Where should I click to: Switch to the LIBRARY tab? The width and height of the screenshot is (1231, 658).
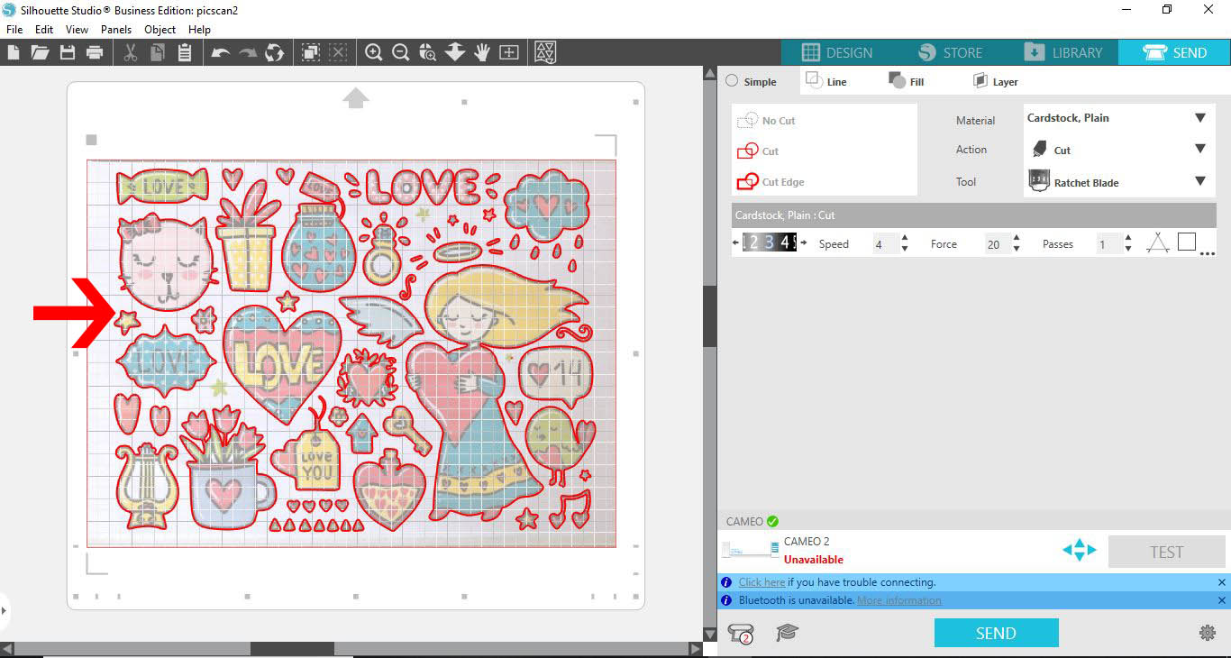tap(1064, 51)
